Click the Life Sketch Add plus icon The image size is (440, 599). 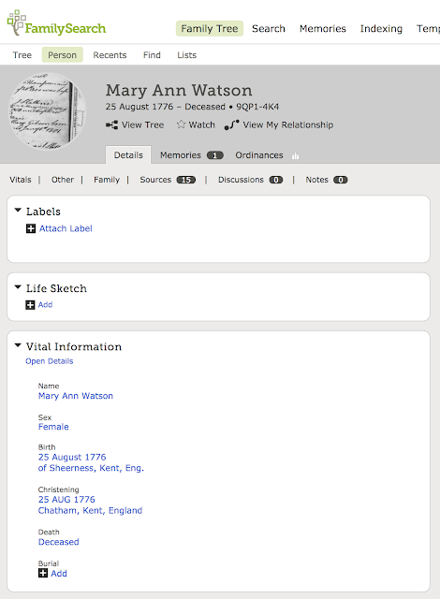tap(30, 305)
